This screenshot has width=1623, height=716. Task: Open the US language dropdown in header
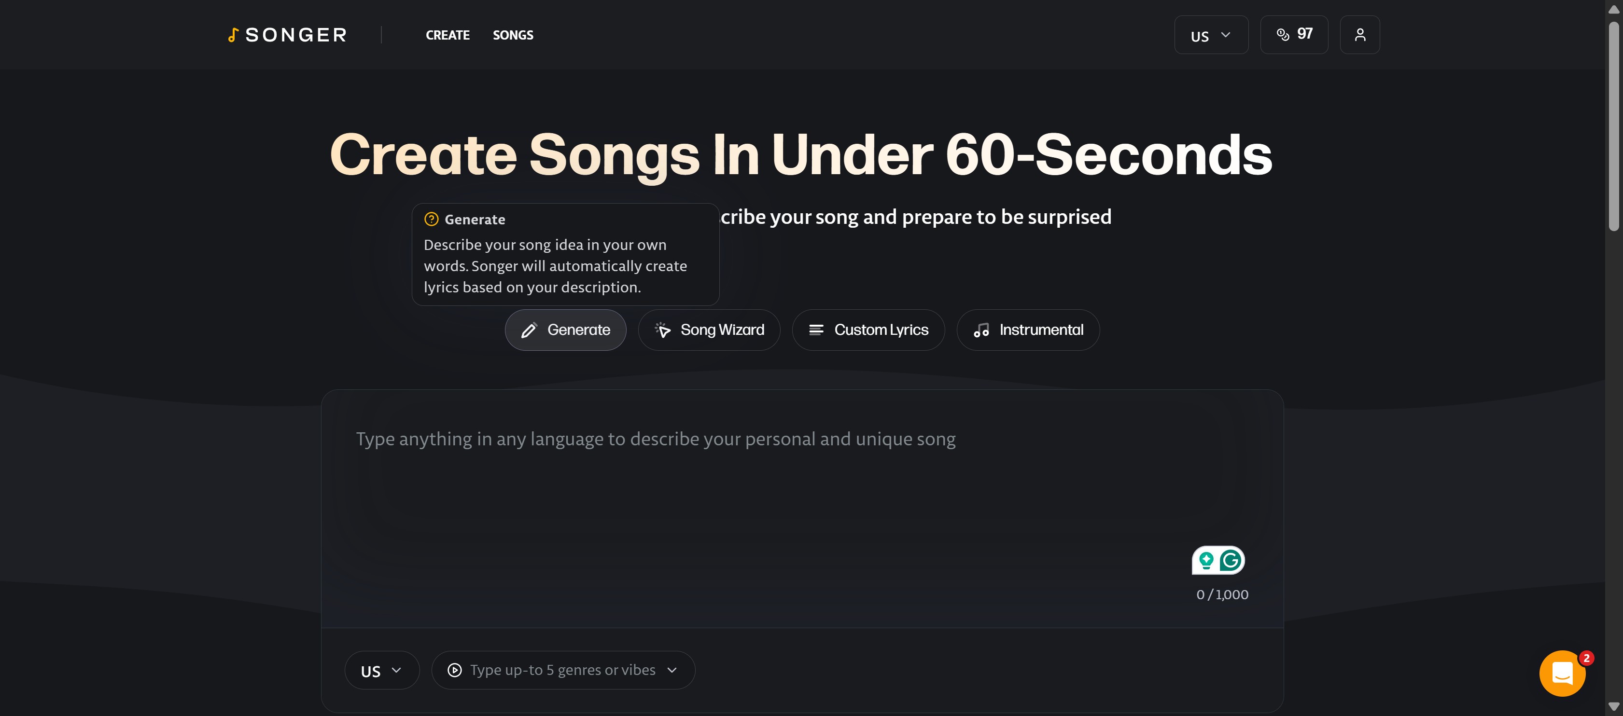[x=1210, y=35]
